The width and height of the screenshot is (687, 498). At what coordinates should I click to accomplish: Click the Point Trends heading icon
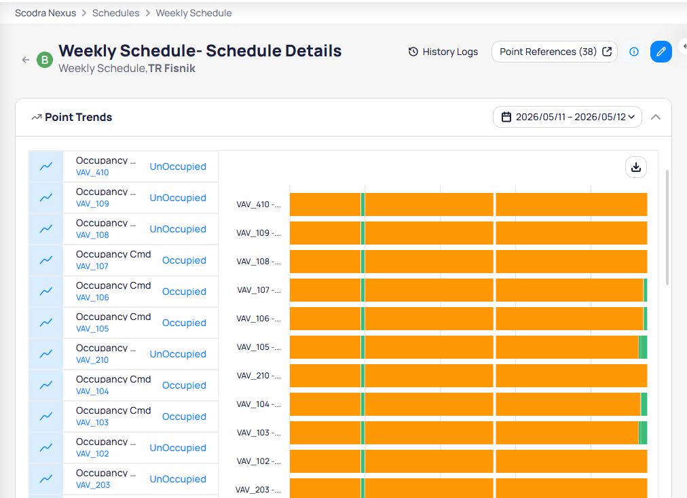pyautogui.click(x=37, y=117)
